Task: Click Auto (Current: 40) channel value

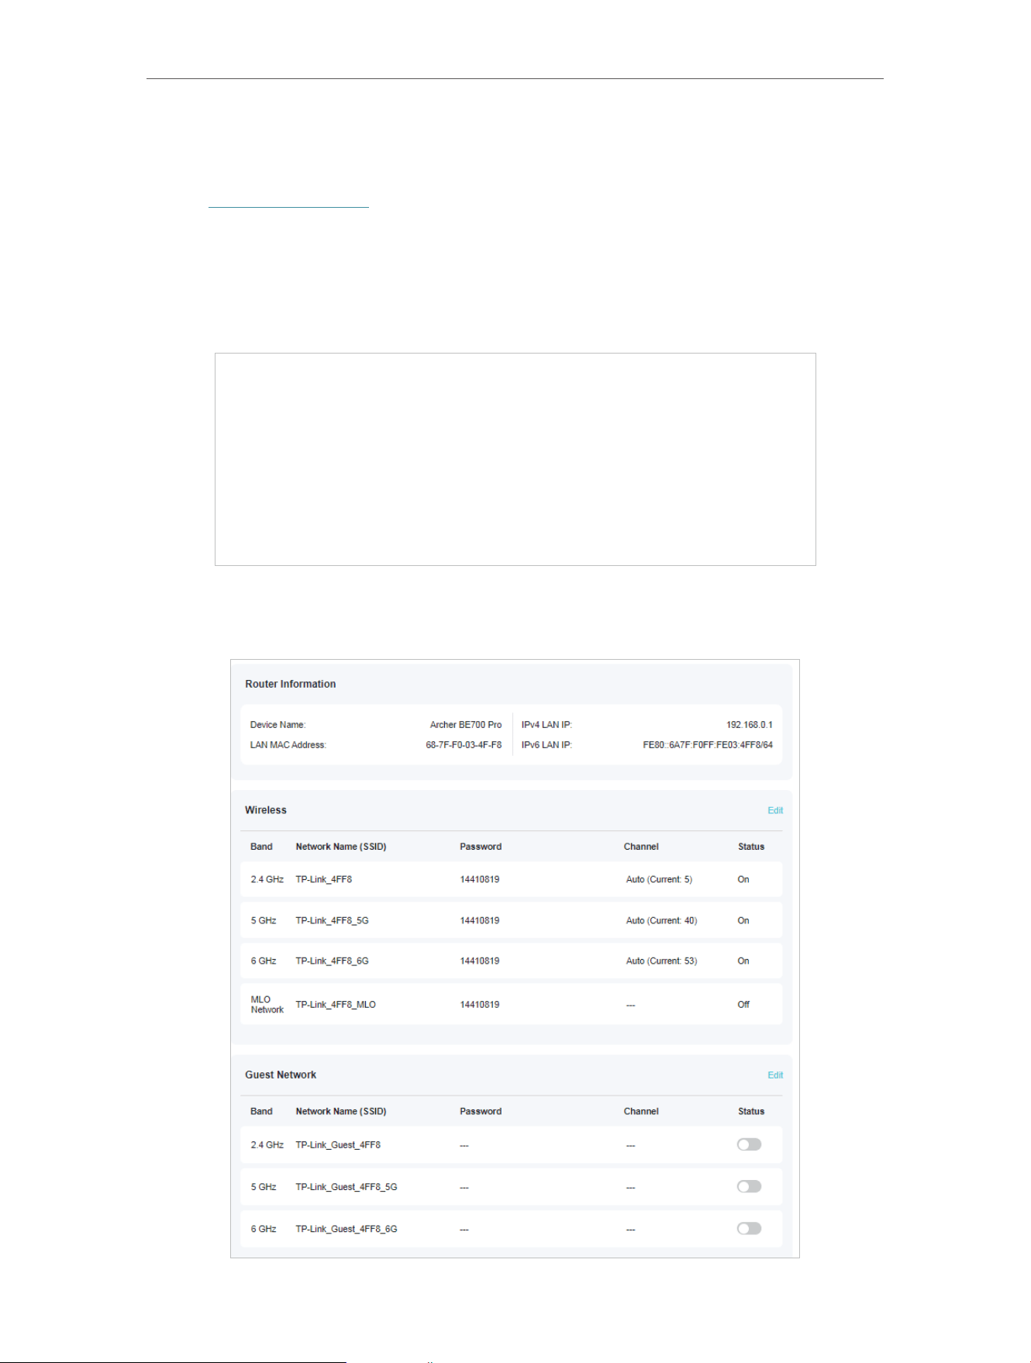Action: coord(661,920)
